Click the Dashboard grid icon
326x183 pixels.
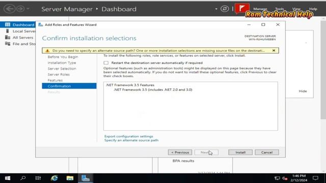tap(8, 25)
